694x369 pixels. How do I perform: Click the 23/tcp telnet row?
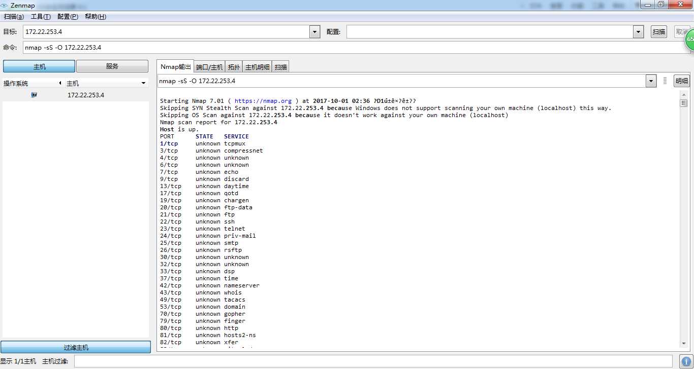pos(203,229)
